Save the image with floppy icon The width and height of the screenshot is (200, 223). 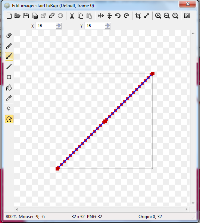tap(26, 16)
